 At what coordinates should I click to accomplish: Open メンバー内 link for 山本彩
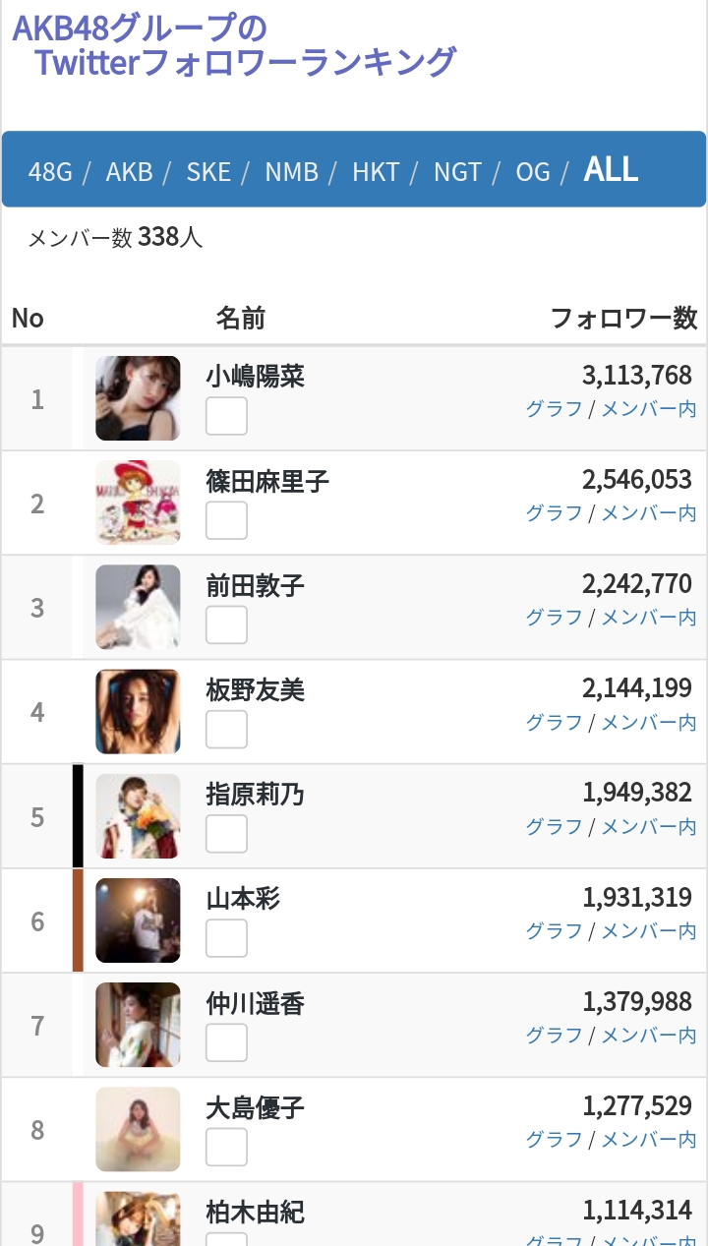[x=649, y=931]
